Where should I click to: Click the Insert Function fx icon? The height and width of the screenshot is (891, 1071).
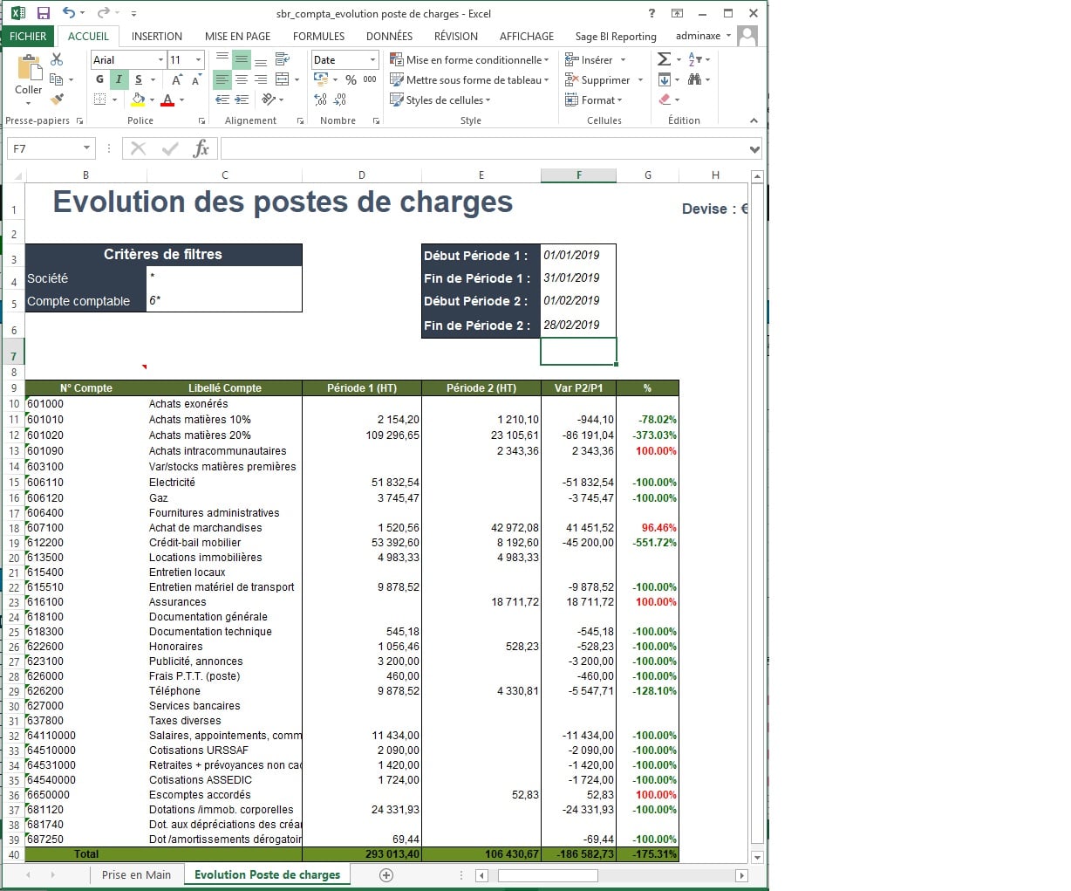click(x=201, y=148)
